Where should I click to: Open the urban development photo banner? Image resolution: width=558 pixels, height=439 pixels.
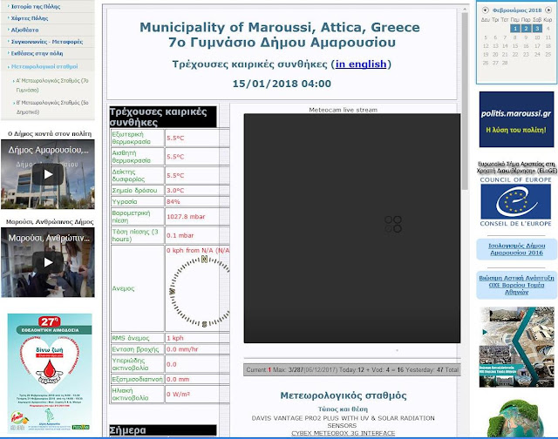(516, 347)
